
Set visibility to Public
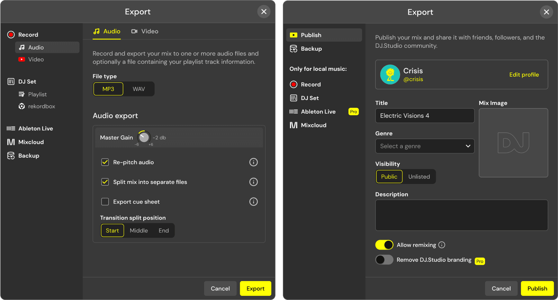389,177
